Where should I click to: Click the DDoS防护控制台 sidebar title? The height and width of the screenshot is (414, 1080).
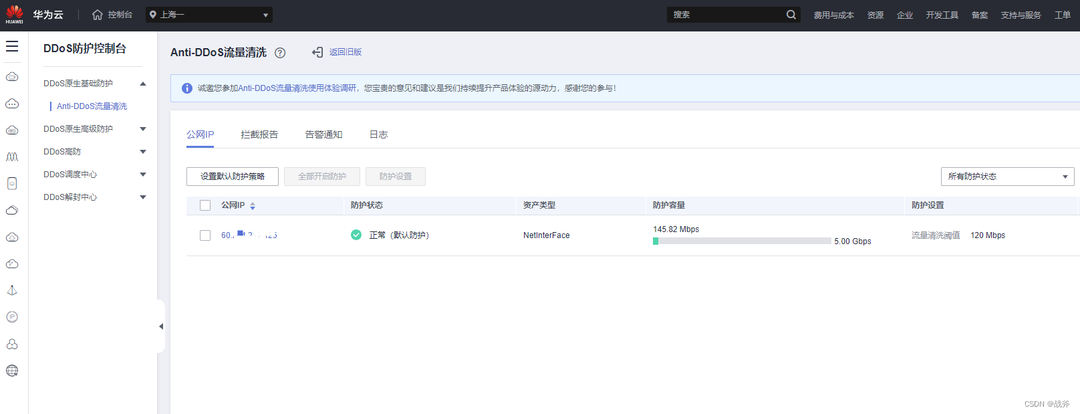pos(85,49)
